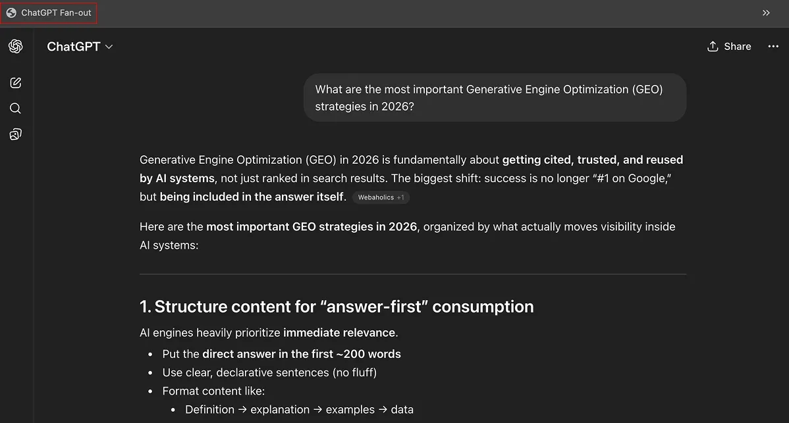Expand the Webaholics +1 sources badge
The height and width of the screenshot is (423, 789).
[x=381, y=197]
